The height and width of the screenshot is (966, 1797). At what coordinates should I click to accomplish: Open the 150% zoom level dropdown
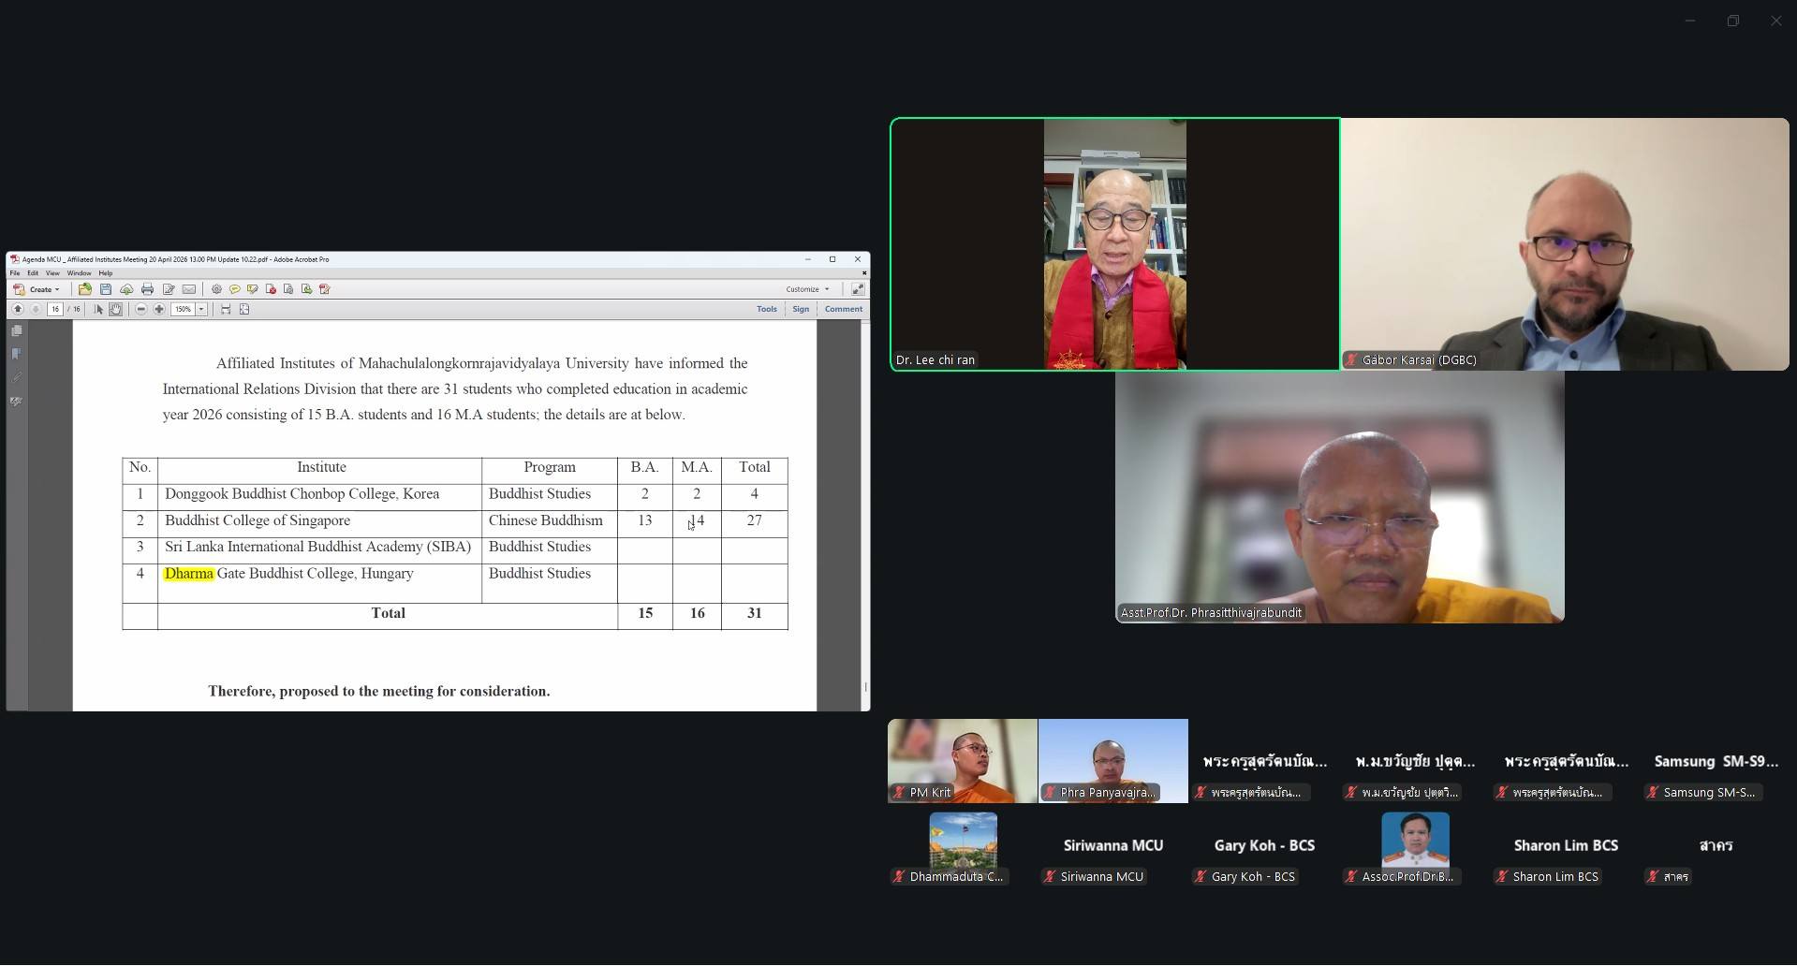(x=201, y=309)
